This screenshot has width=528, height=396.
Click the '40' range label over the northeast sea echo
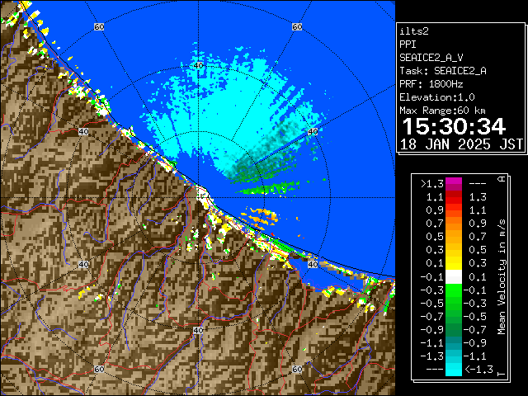[x=313, y=132]
